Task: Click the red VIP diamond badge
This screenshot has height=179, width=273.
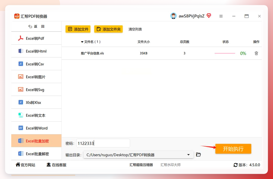Action: (209, 16)
